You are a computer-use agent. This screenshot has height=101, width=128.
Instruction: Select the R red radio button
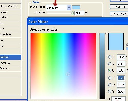pyautogui.click(x=110, y=78)
